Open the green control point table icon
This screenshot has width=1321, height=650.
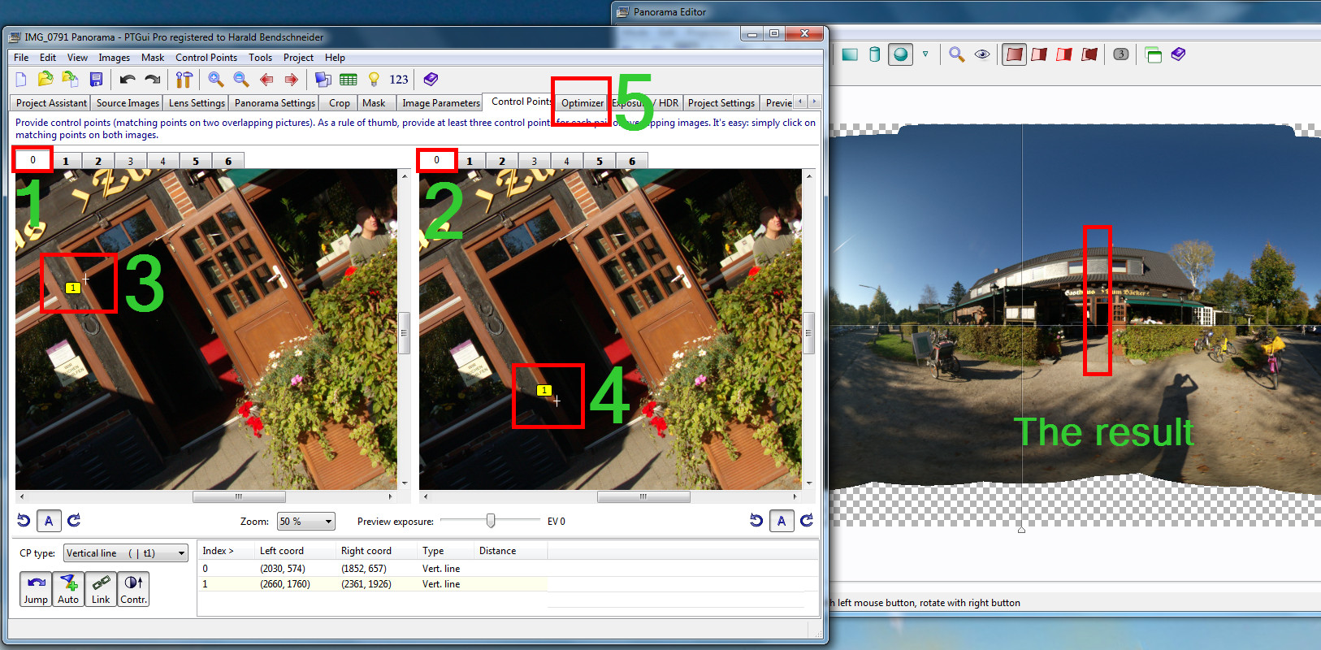[x=349, y=79]
